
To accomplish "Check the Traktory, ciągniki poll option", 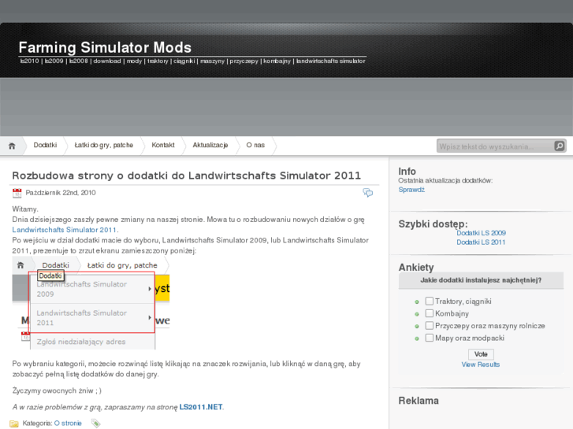I will click(x=430, y=301).
